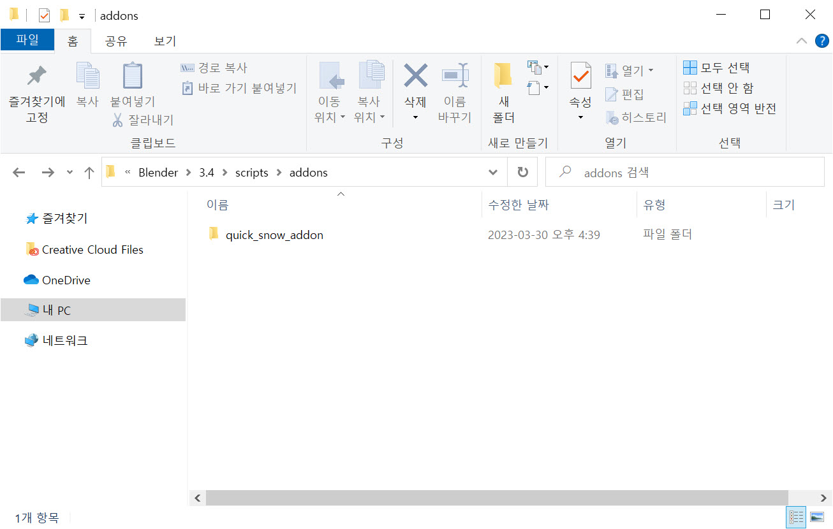Click Blender in the address path

[x=158, y=173]
